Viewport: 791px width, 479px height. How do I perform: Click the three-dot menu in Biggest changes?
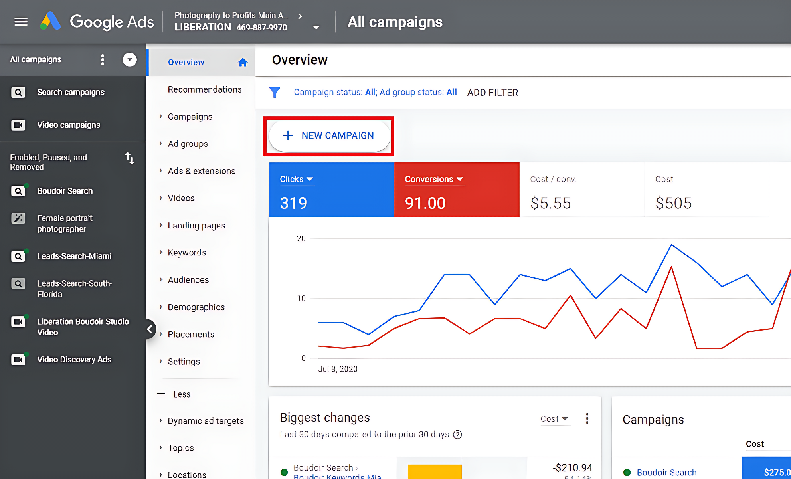(x=587, y=418)
